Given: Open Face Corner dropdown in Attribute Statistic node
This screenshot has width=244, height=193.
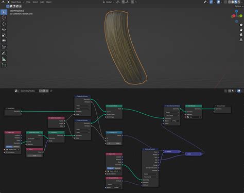Looking at the screenshot, I should (150, 177).
